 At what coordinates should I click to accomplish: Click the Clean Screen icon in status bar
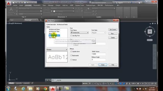point(152,84)
